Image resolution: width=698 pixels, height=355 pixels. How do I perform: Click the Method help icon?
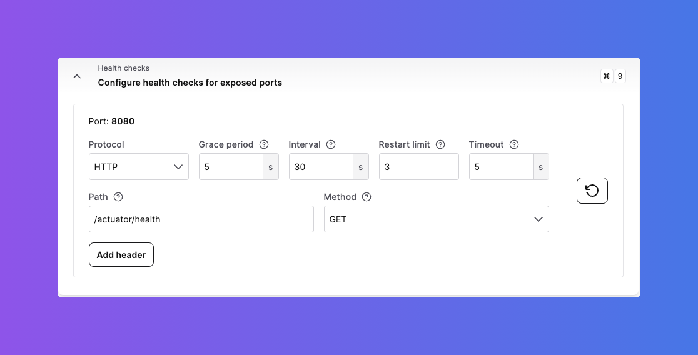pyautogui.click(x=367, y=197)
